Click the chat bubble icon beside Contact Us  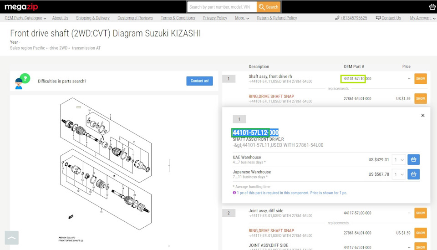[378, 18]
